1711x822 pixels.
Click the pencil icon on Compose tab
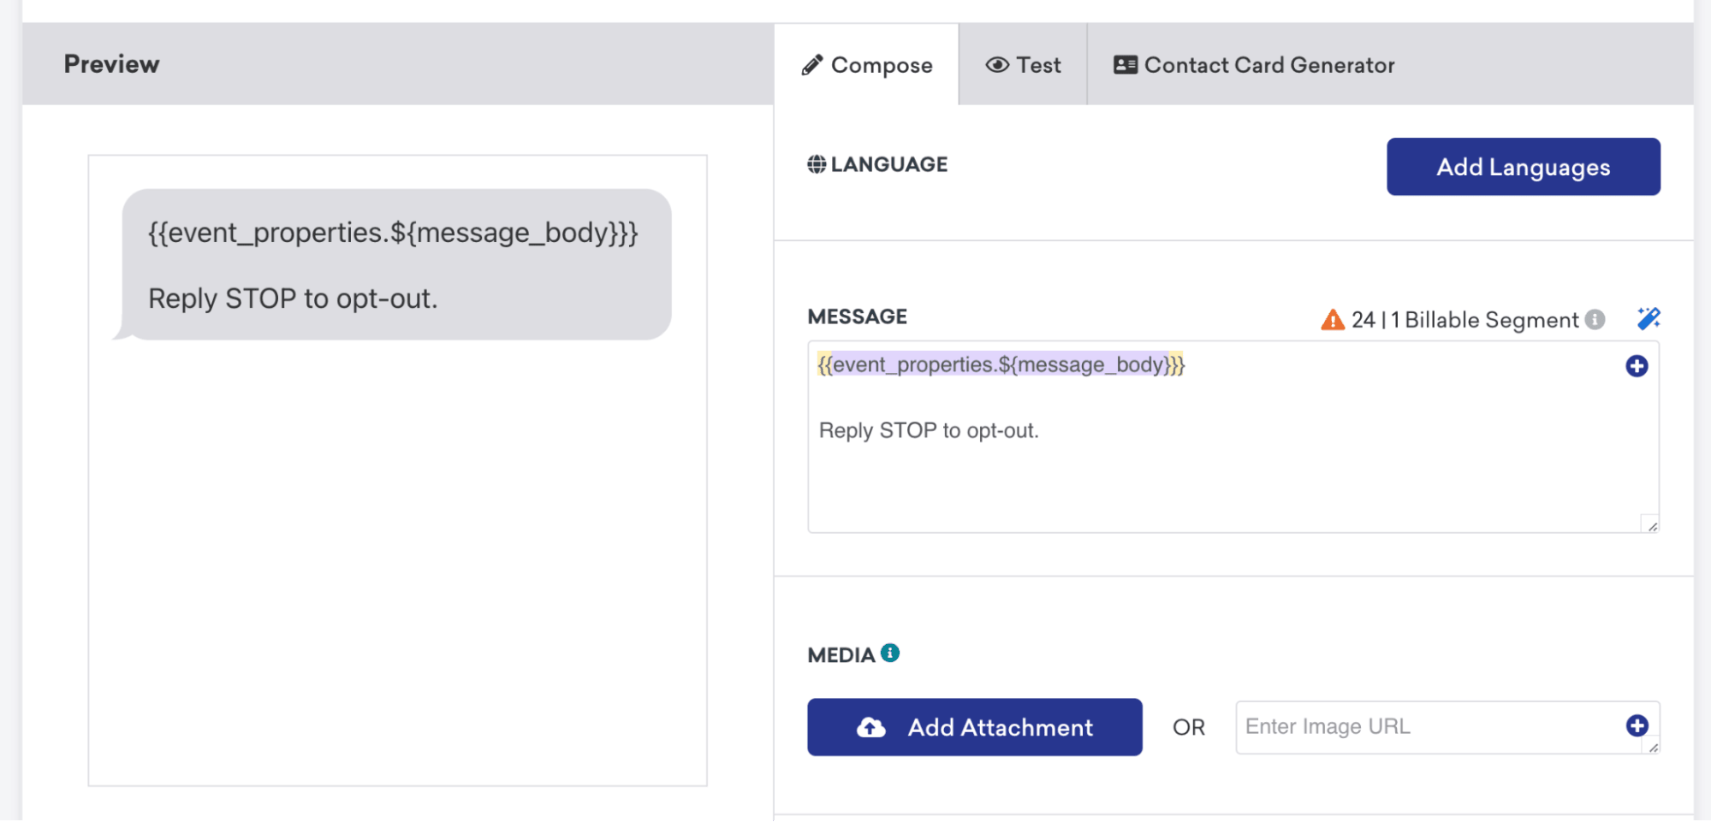click(x=812, y=65)
